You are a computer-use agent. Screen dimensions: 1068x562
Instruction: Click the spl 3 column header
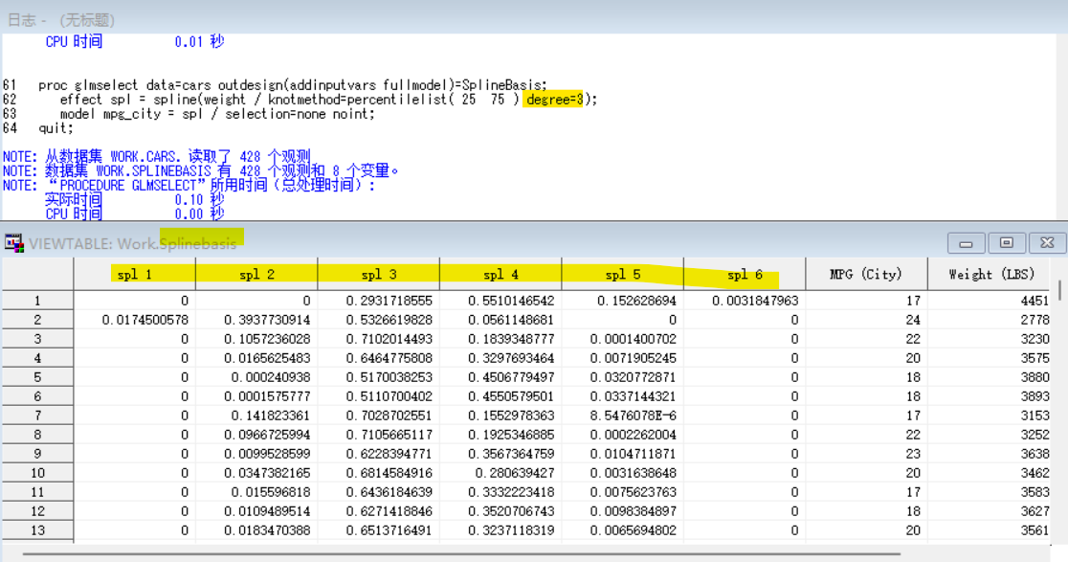click(x=379, y=275)
